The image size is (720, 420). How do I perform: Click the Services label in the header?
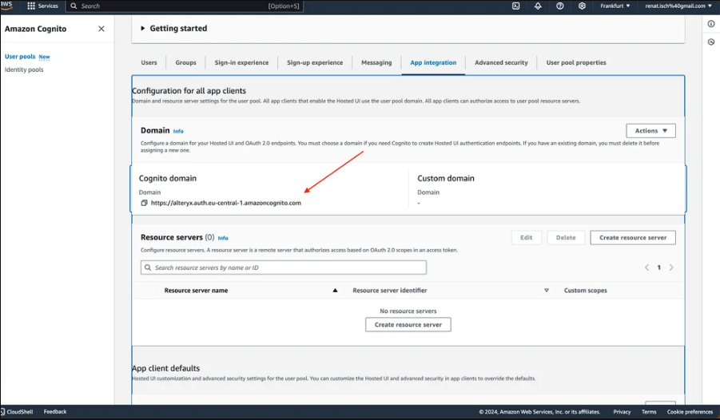pyautogui.click(x=48, y=6)
